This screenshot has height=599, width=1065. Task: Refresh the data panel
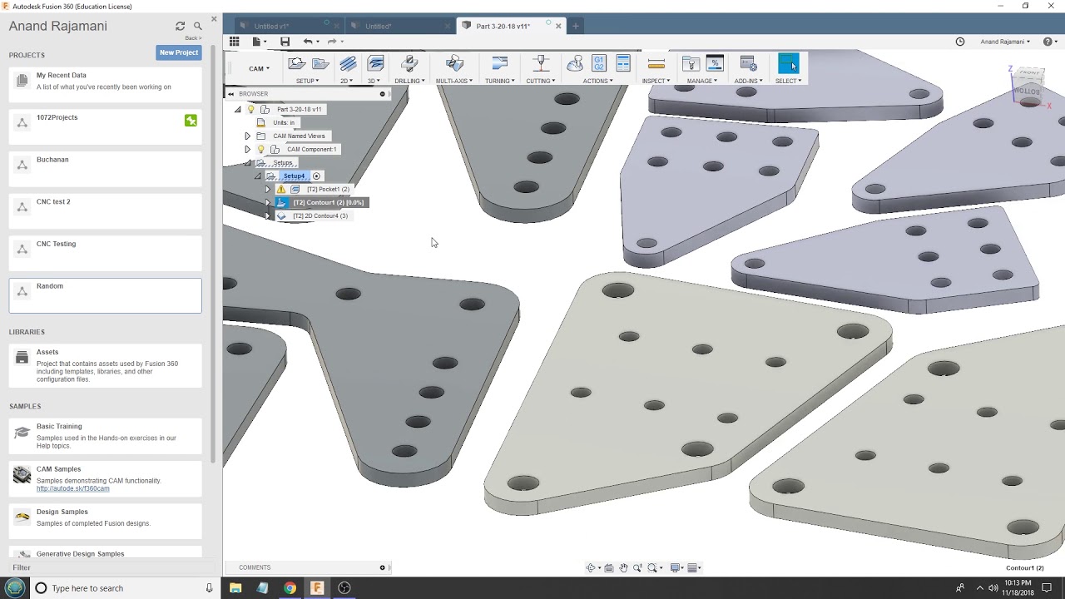click(180, 26)
